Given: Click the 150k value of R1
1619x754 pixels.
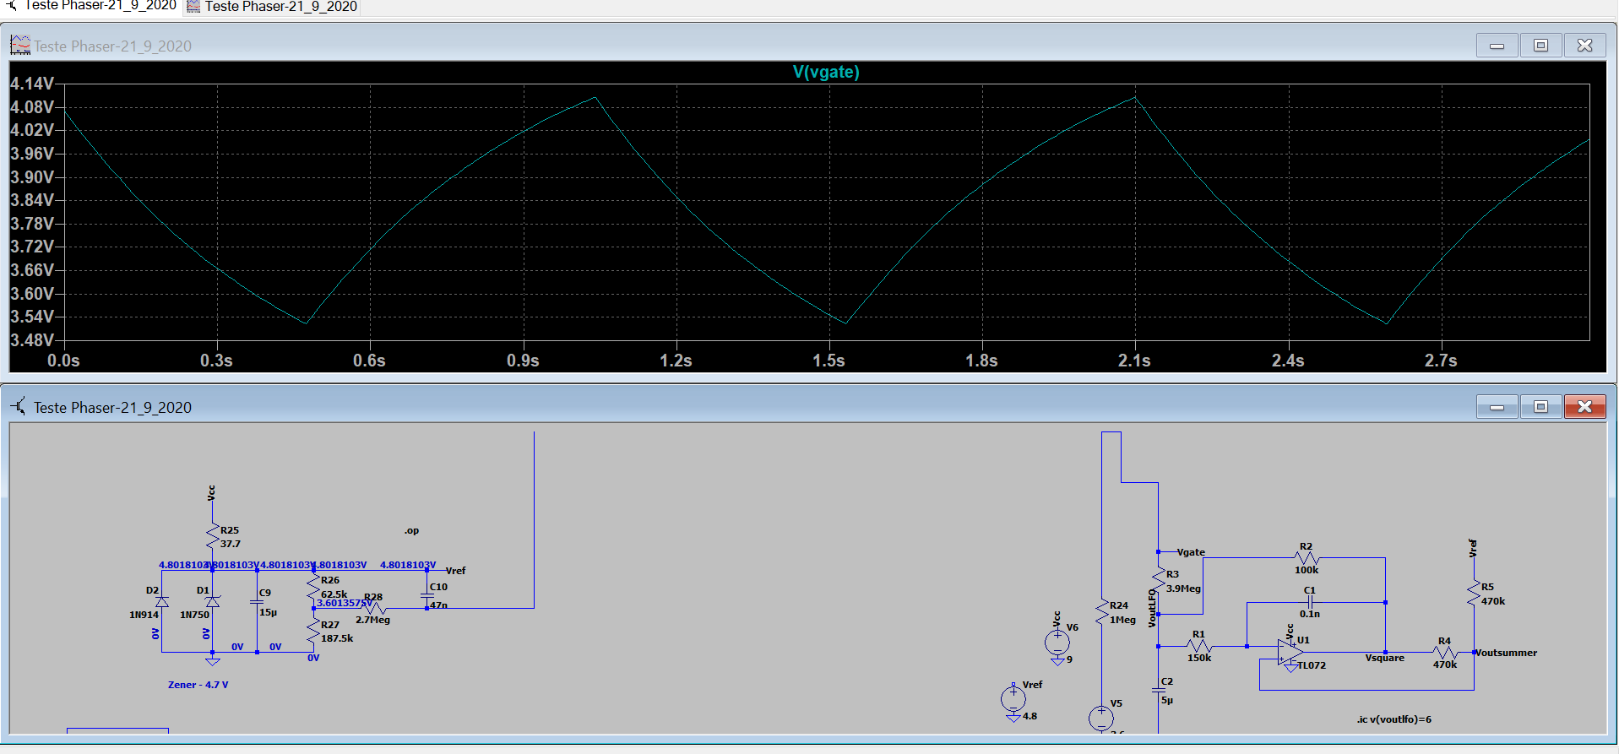Looking at the screenshot, I should pos(1199,658).
